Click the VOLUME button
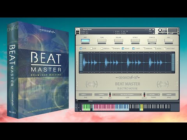This screenshot has width=187, height=140. [x=118, y=40]
